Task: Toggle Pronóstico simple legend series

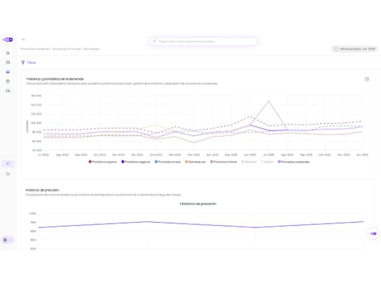Action: 168,162
